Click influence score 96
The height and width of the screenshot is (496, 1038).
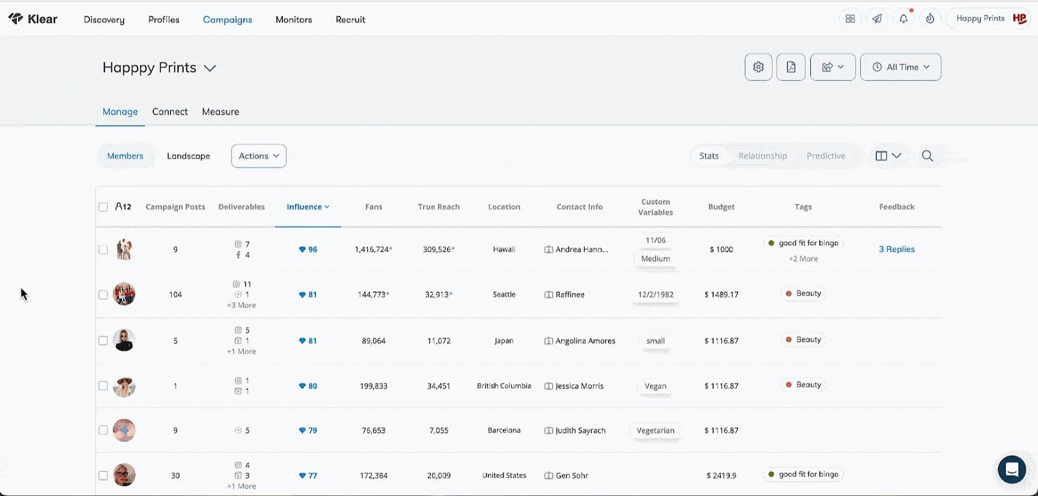[x=308, y=249]
